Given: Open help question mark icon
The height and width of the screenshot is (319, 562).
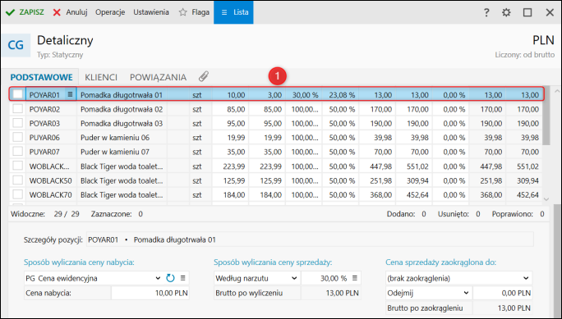Looking at the screenshot, I should 486,12.
